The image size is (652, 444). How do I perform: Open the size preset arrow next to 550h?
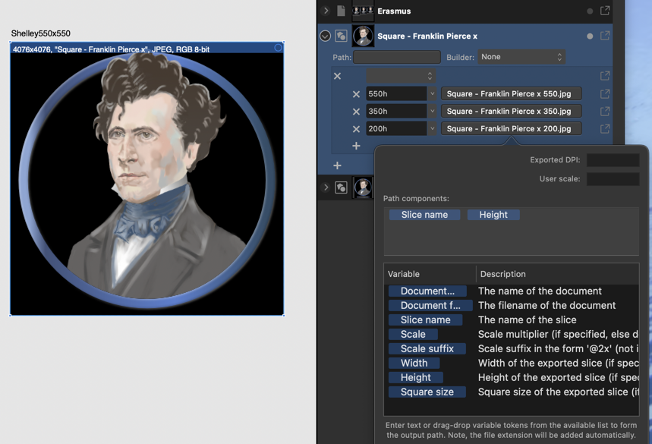click(x=432, y=94)
